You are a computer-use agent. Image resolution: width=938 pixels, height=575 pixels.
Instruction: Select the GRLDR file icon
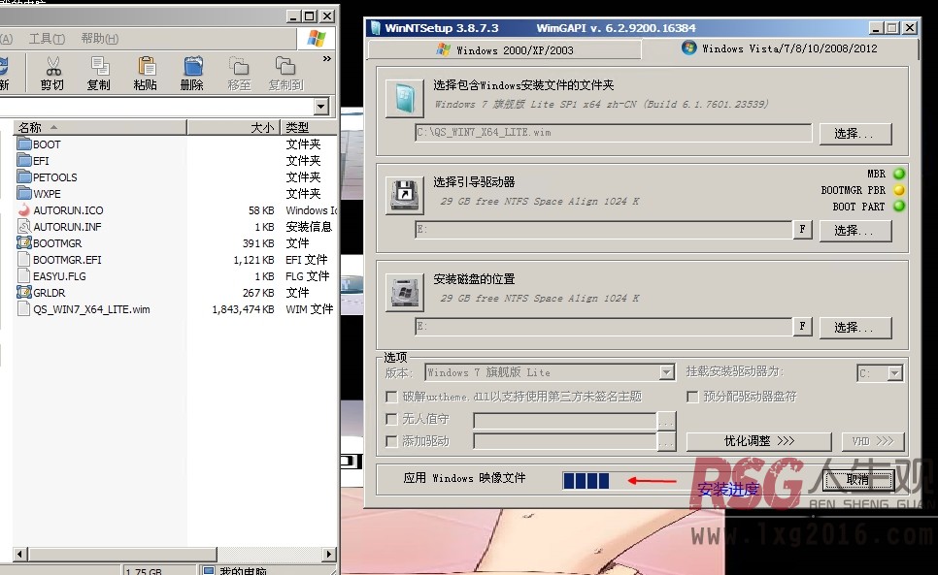point(24,293)
